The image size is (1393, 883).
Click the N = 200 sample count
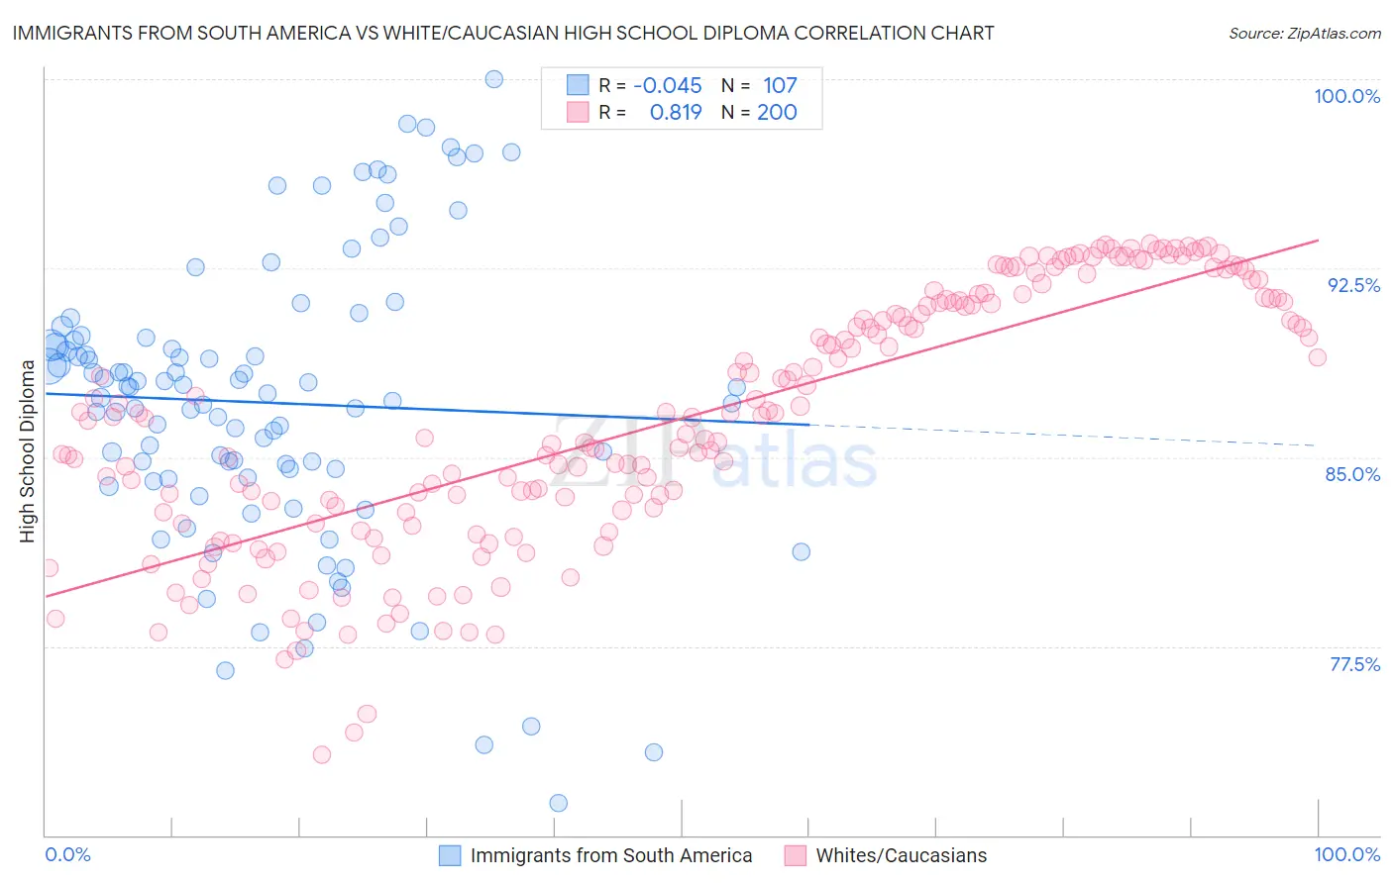pyautogui.click(x=759, y=112)
